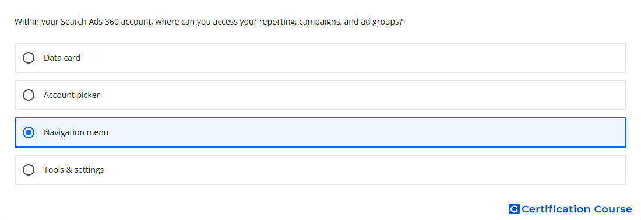Choose the Account picker radio button
The image size is (641, 220).
point(29,95)
